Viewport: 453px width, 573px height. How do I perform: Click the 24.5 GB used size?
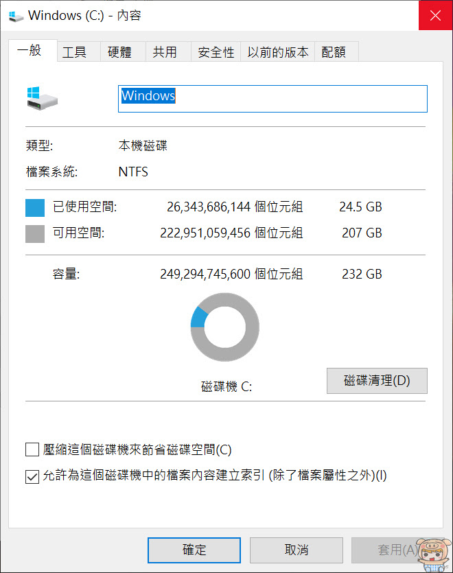pyautogui.click(x=360, y=207)
